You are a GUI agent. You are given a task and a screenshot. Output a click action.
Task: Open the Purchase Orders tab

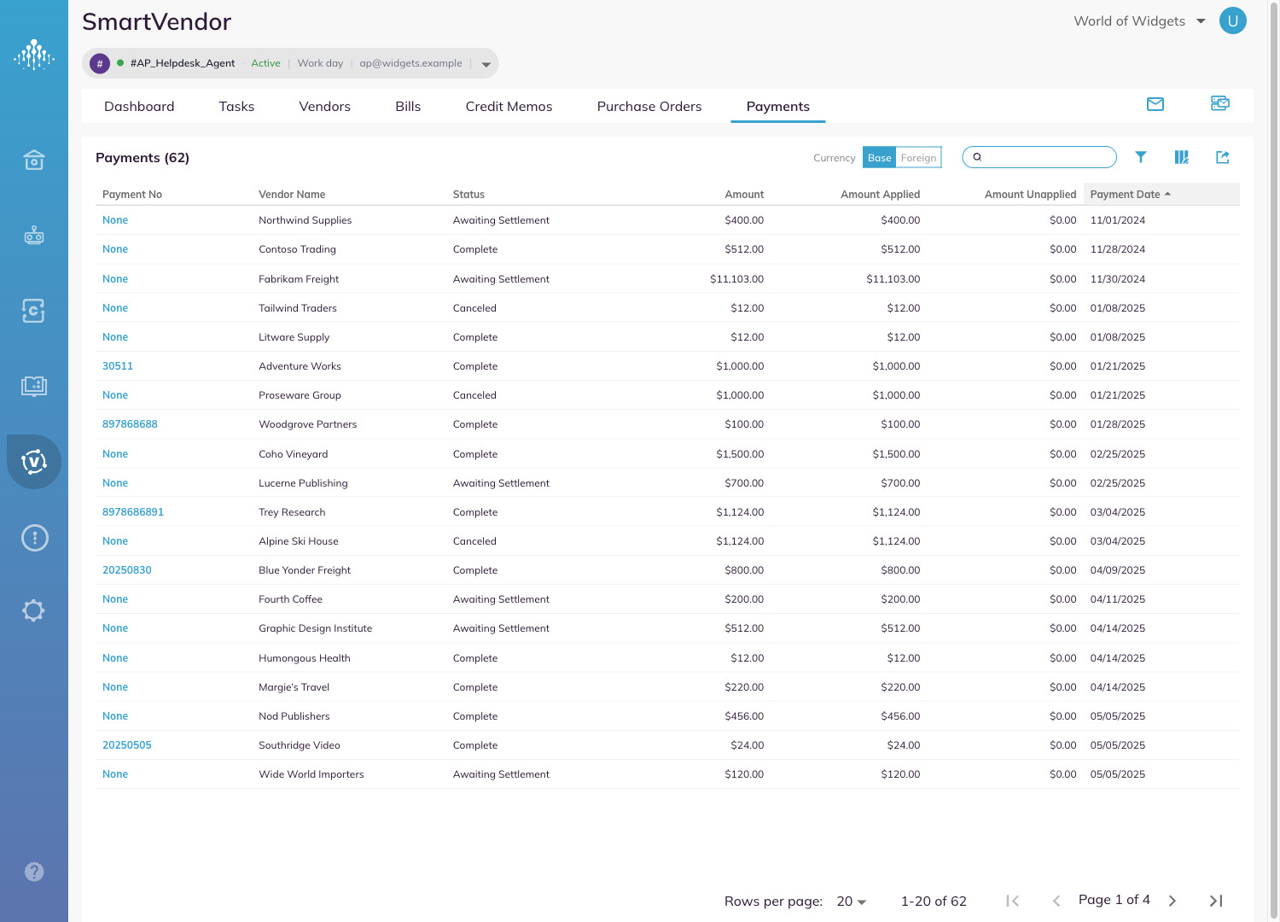[649, 107]
